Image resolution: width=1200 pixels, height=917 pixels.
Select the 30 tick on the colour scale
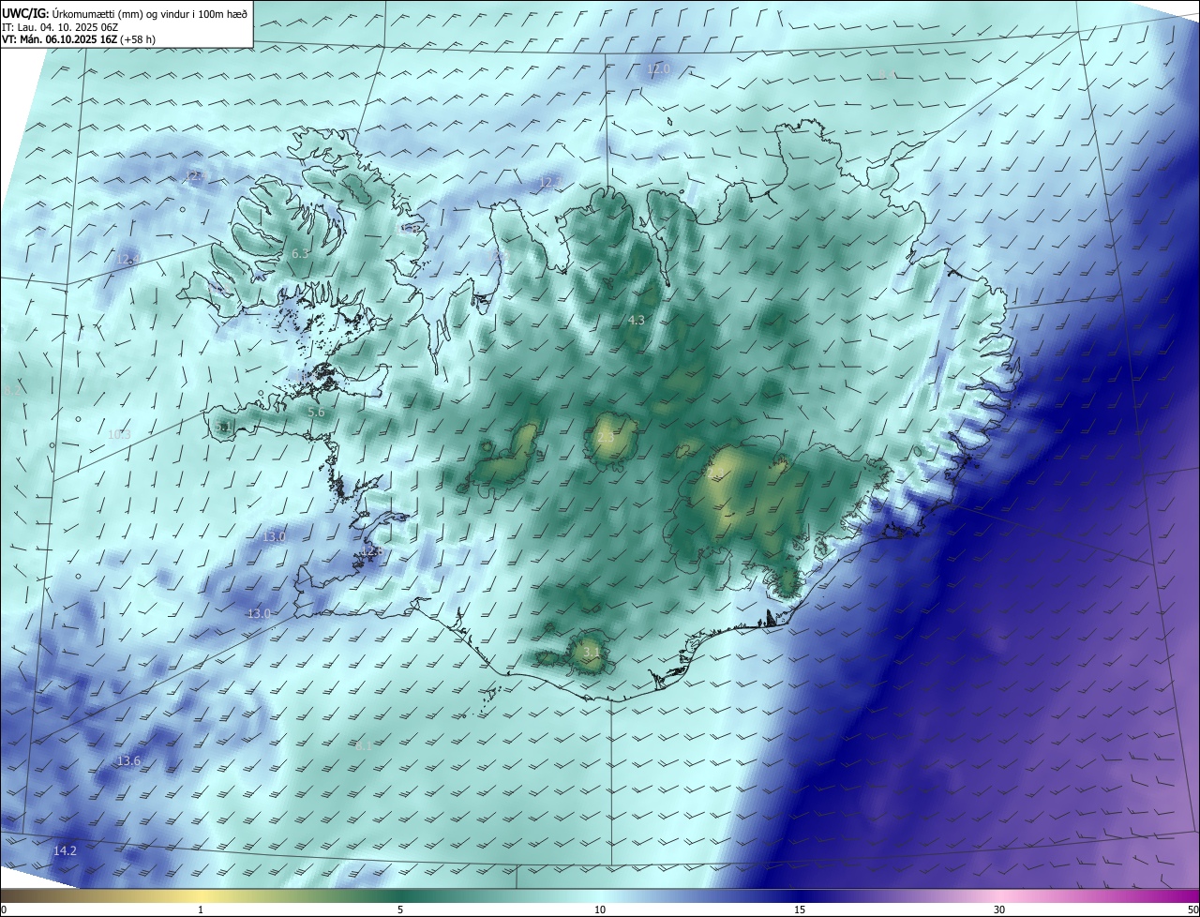pyautogui.click(x=999, y=909)
